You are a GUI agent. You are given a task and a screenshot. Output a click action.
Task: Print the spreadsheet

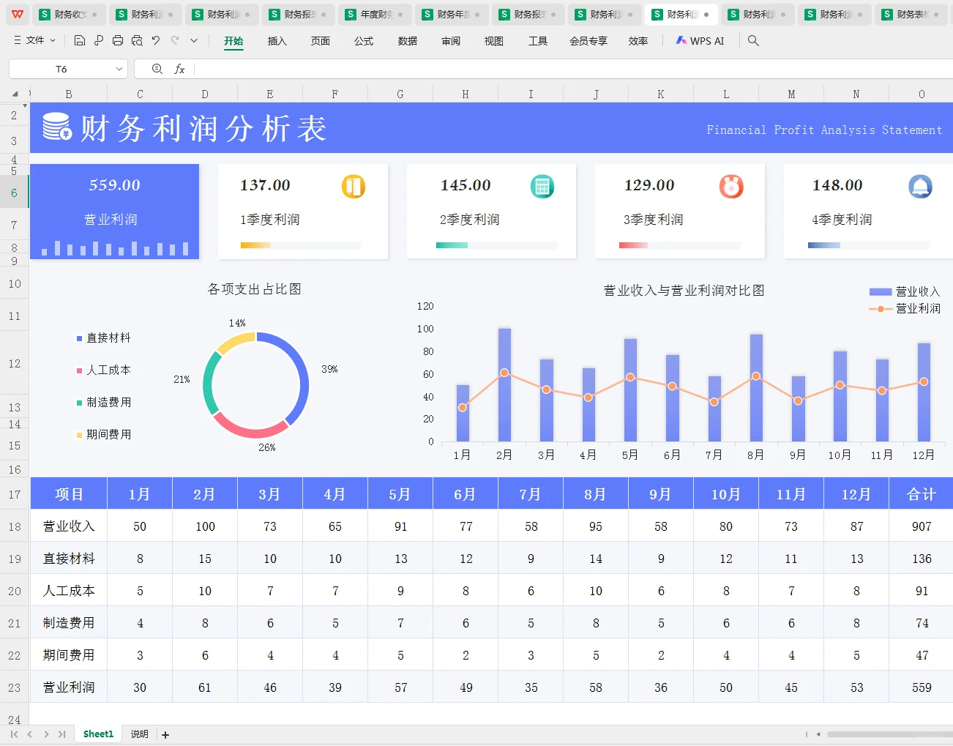click(117, 41)
